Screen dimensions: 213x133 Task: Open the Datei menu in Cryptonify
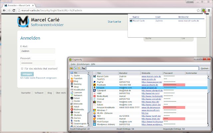click(x=73, y=64)
